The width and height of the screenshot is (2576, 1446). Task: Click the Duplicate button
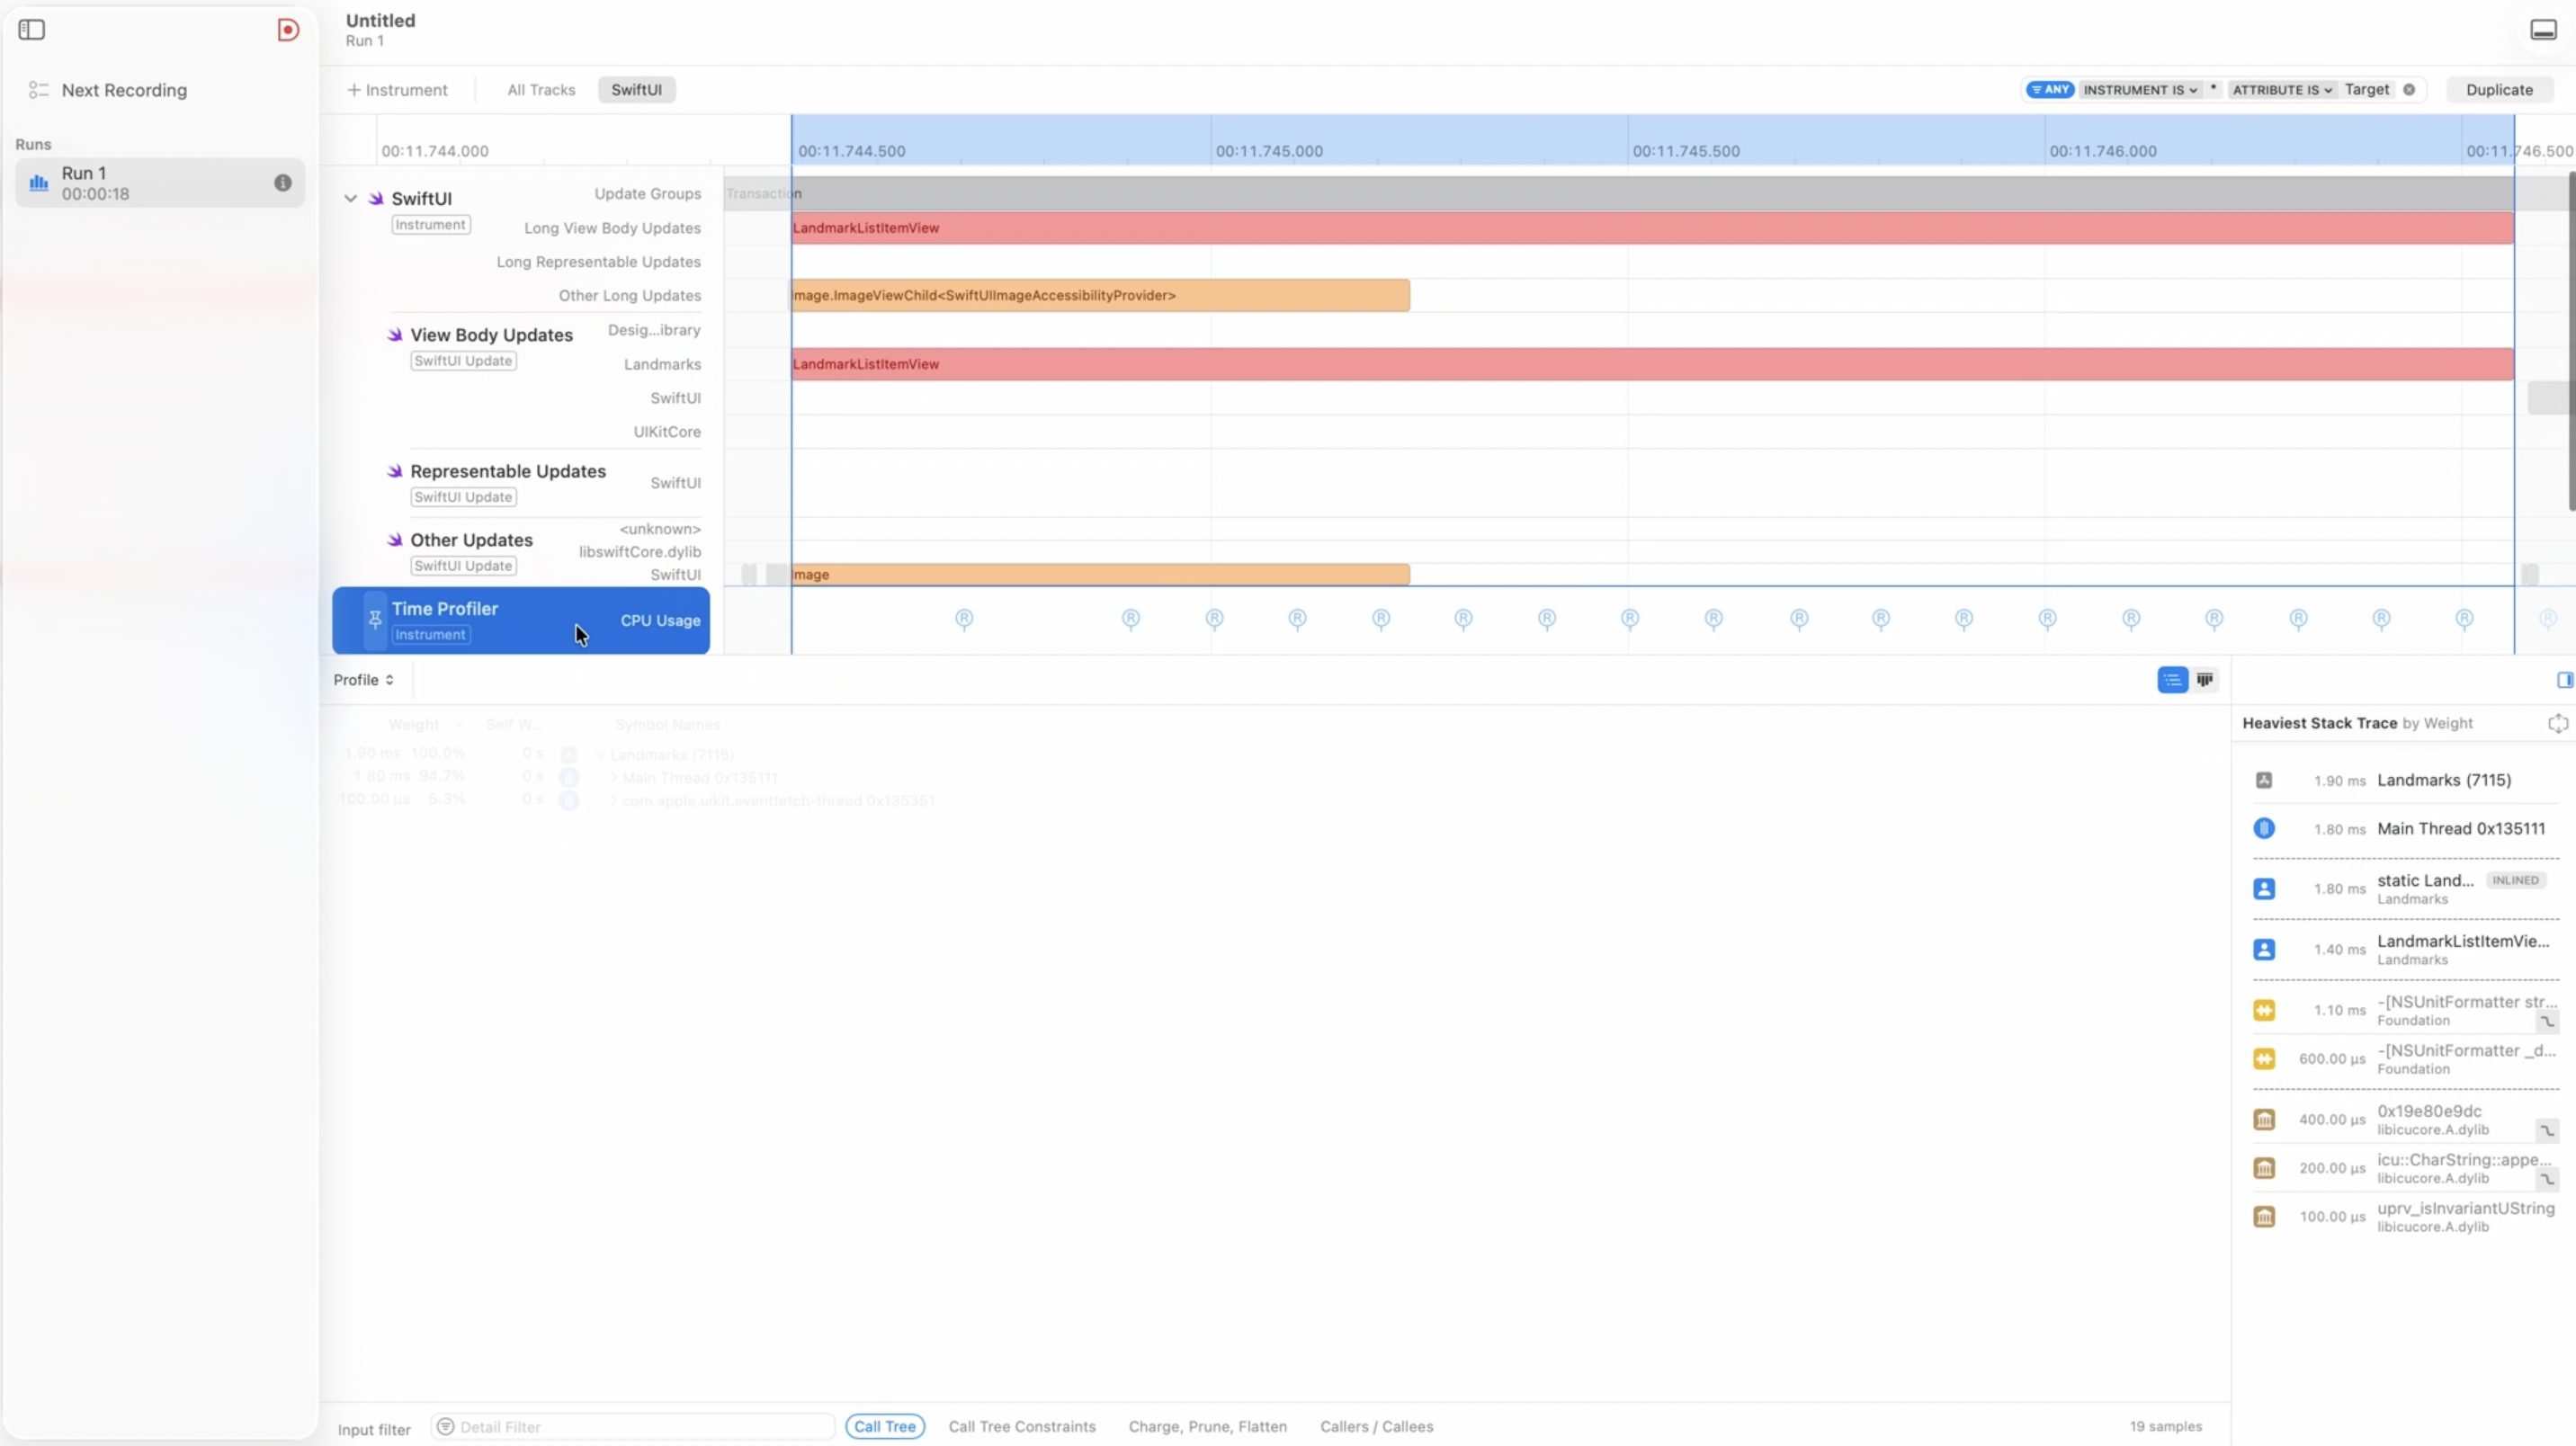tap(2499, 90)
